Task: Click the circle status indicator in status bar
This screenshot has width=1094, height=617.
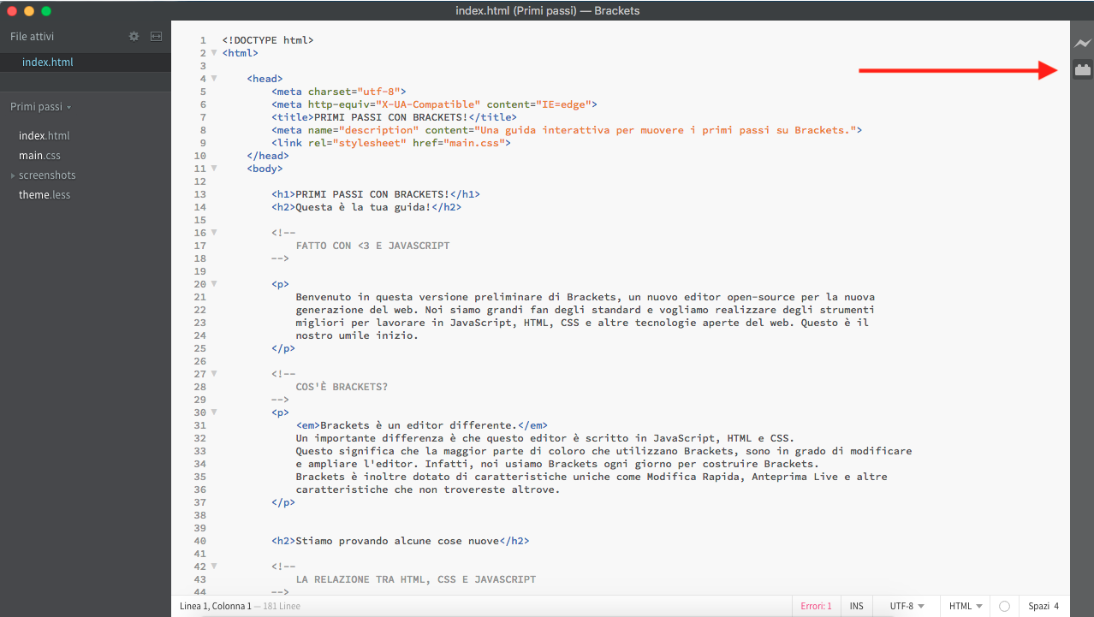Action: [x=1004, y=606]
